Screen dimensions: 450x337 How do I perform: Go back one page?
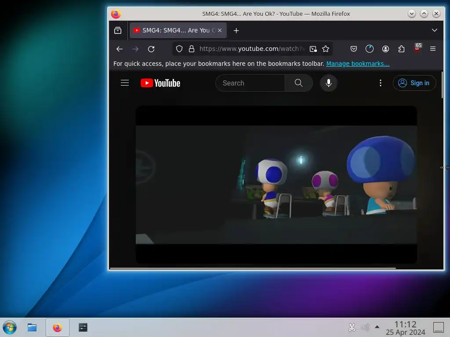[120, 49]
